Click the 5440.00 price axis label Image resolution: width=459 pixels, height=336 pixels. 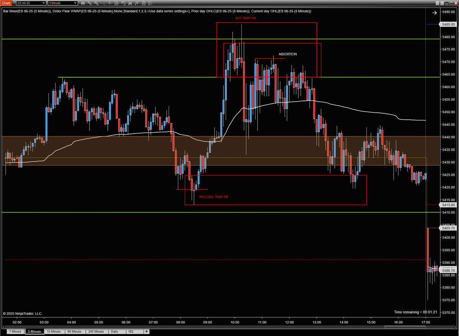click(449, 137)
